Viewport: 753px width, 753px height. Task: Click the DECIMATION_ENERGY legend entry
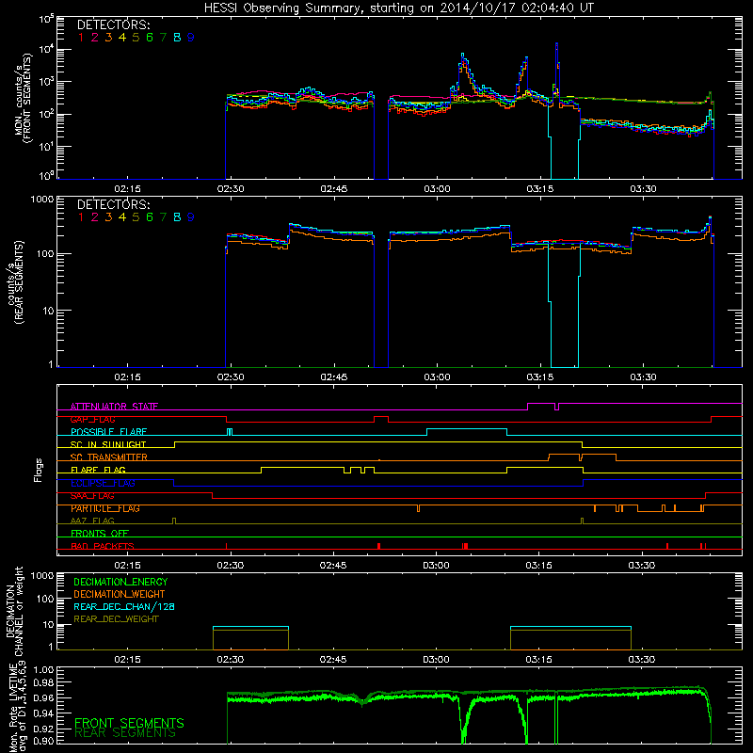[x=120, y=582]
